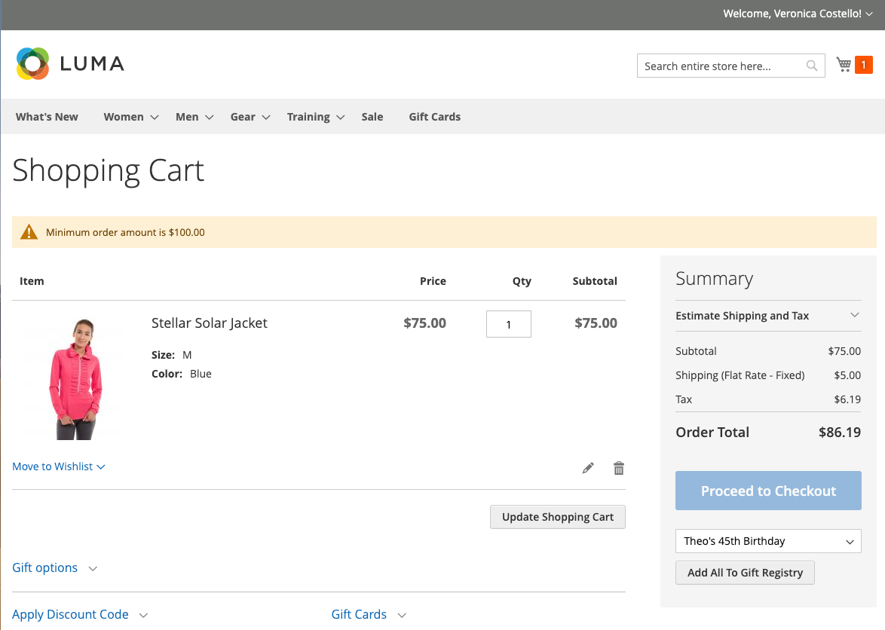This screenshot has width=885, height=630.
Task: Click the Qty column header
Action: (522, 281)
